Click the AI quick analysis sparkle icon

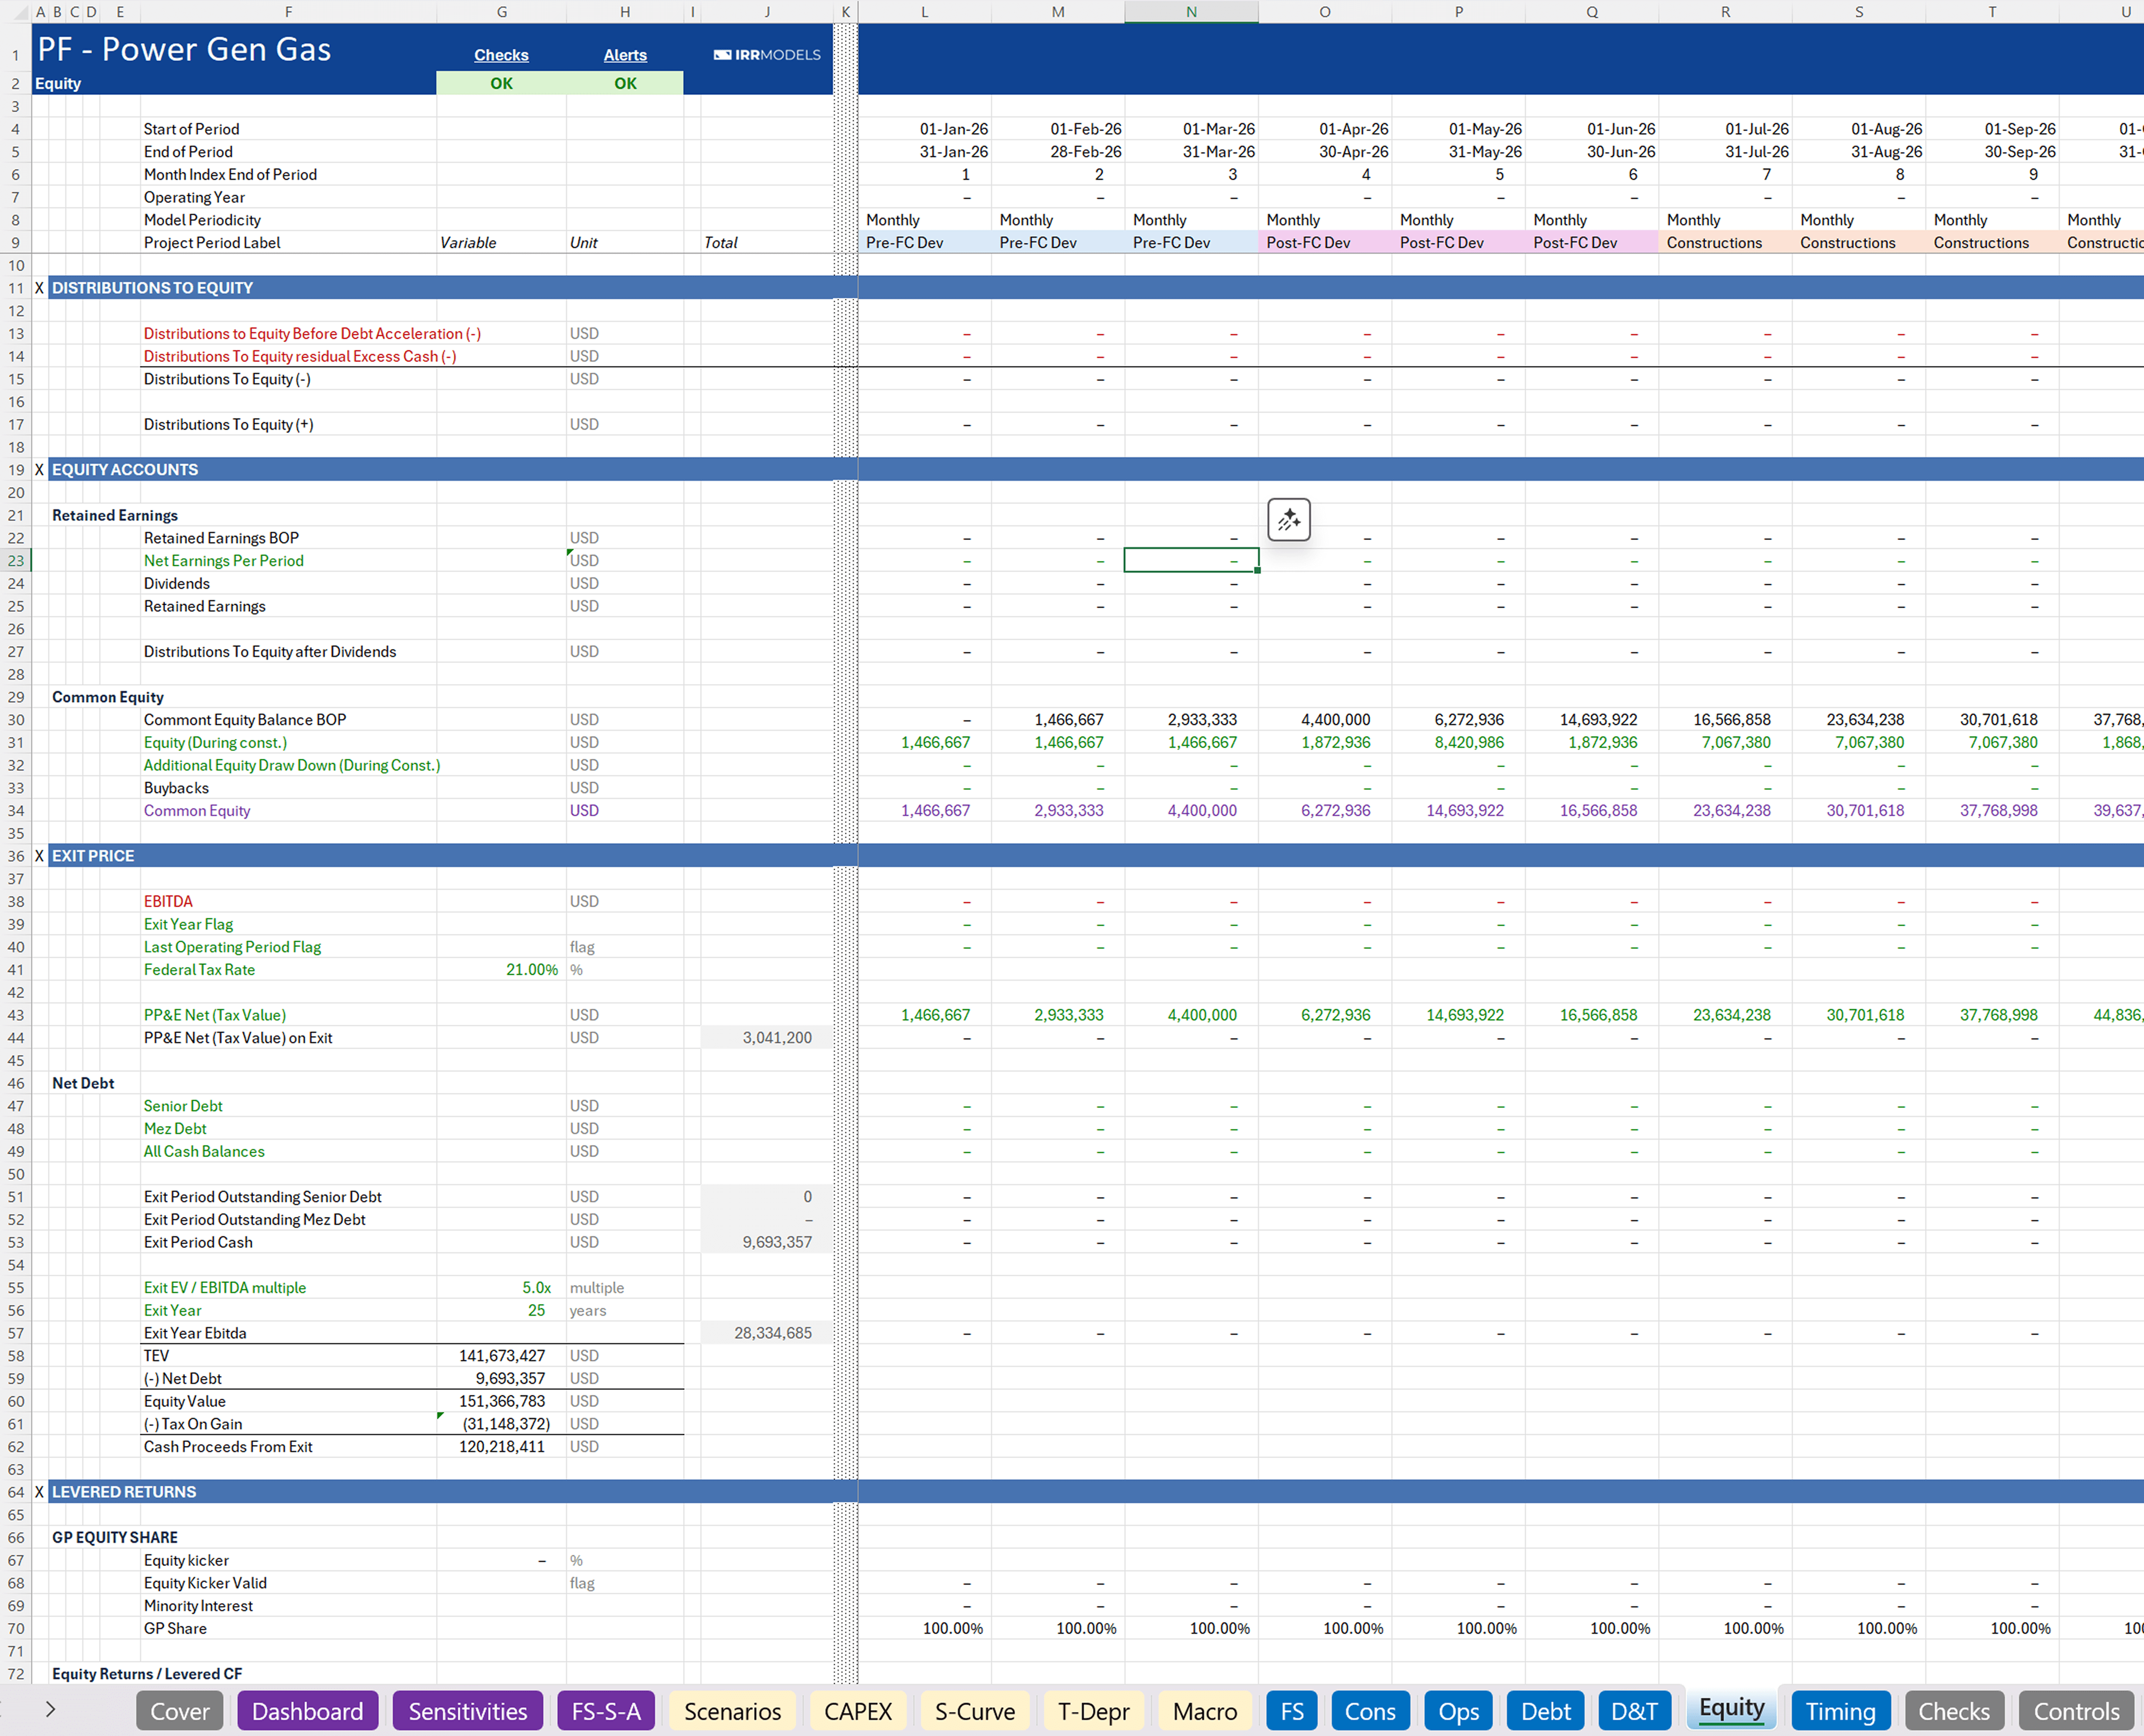coord(1288,520)
